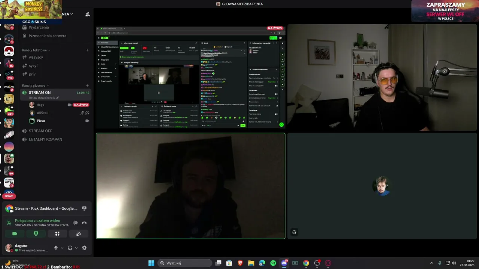Toggle camera with green video button

[x=15, y=234]
